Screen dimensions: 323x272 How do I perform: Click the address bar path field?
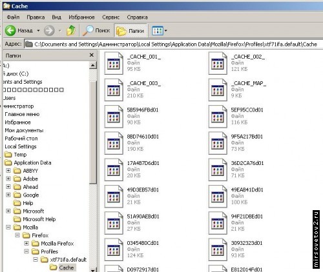tap(173, 44)
